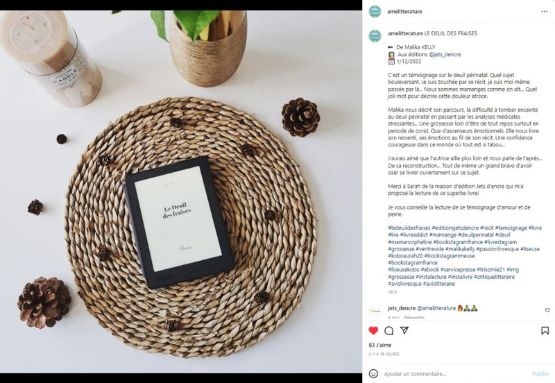Like the jets_dencre comment heart
The image size is (555, 383).
coord(547,310)
